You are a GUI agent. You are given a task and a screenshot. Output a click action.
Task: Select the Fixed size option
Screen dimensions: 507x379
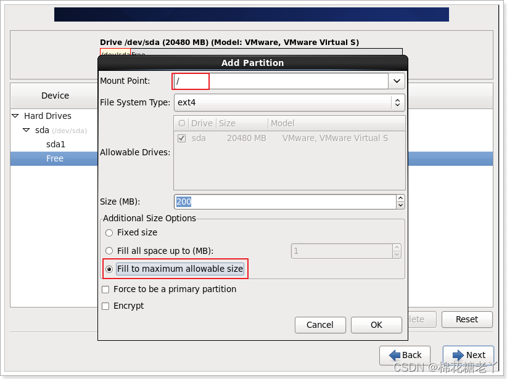click(x=109, y=233)
